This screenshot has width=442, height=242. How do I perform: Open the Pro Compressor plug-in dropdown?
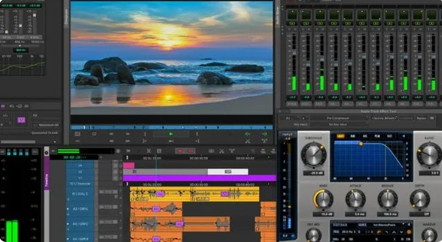click(340, 118)
